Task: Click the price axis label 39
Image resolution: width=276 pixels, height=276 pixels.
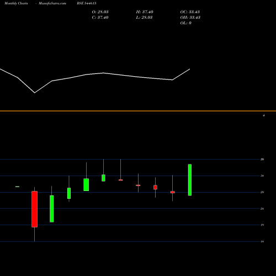Action: click(x=262, y=160)
